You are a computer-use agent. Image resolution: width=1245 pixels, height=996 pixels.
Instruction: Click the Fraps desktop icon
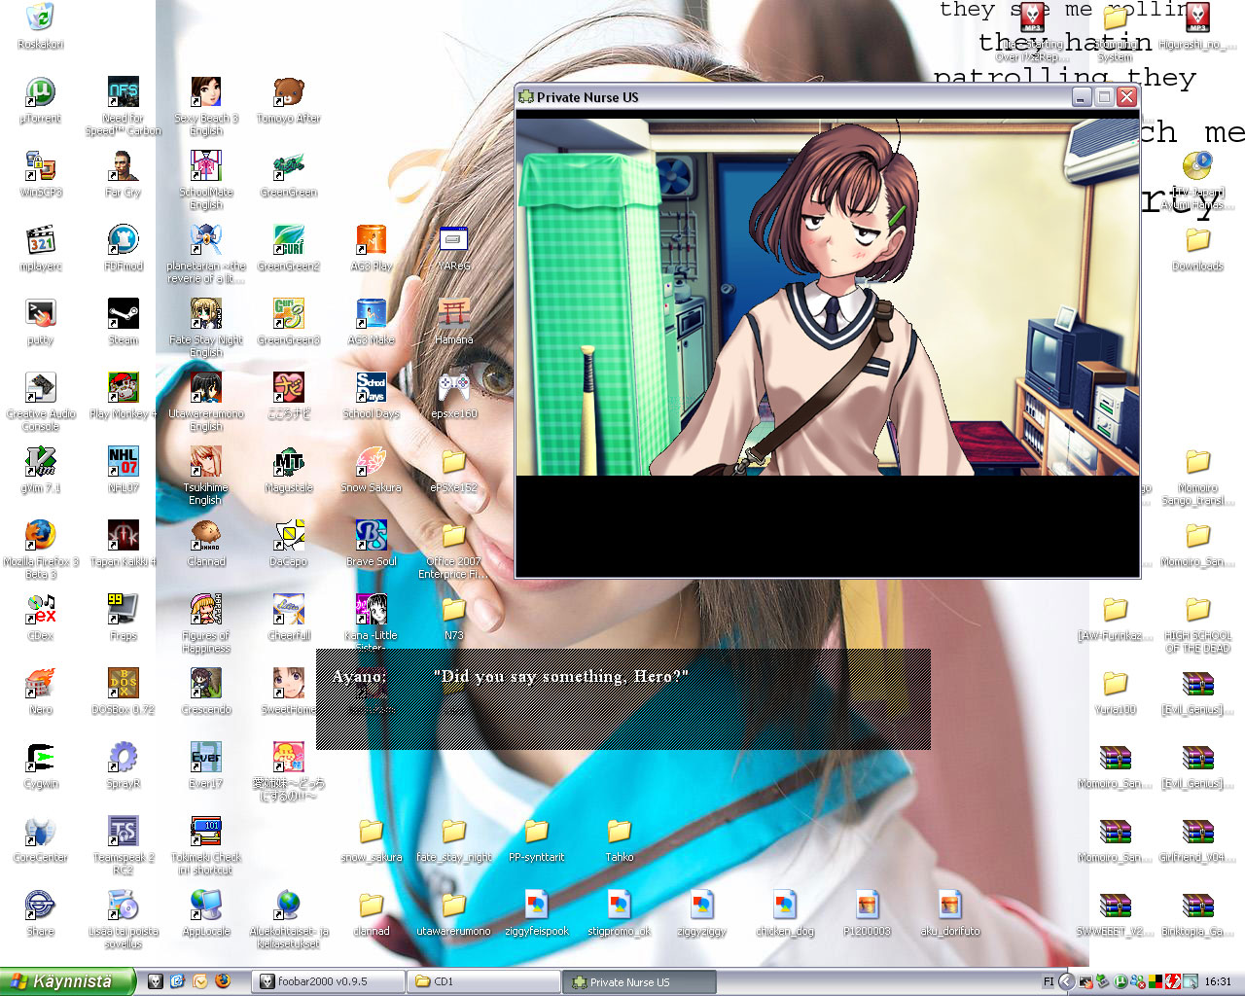[124, 610]
